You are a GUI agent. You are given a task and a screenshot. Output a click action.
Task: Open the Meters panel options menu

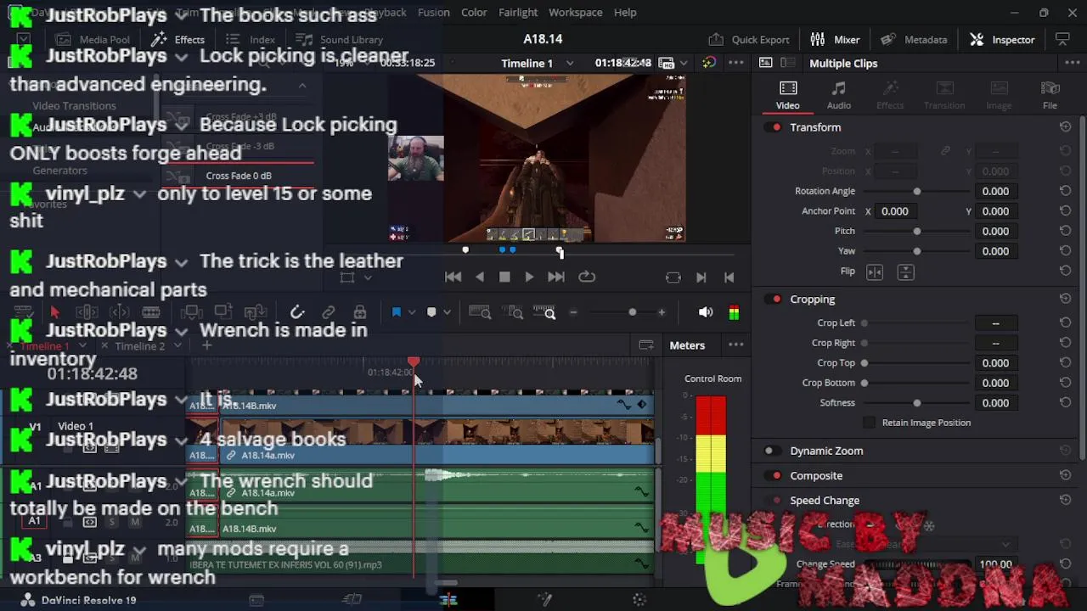(x=736, y=345)
